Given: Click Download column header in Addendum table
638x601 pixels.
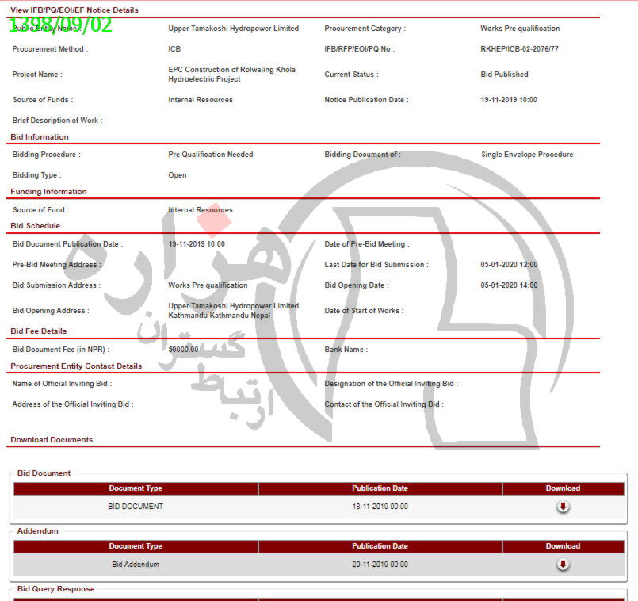Looking at the screenshot, I should (563, 546).
